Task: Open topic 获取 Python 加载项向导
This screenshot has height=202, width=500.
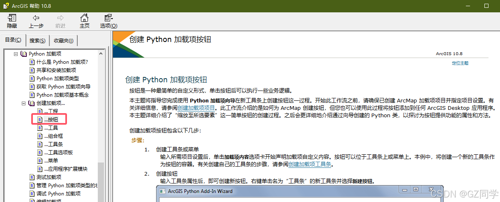Action: click(x=64, y=87)
